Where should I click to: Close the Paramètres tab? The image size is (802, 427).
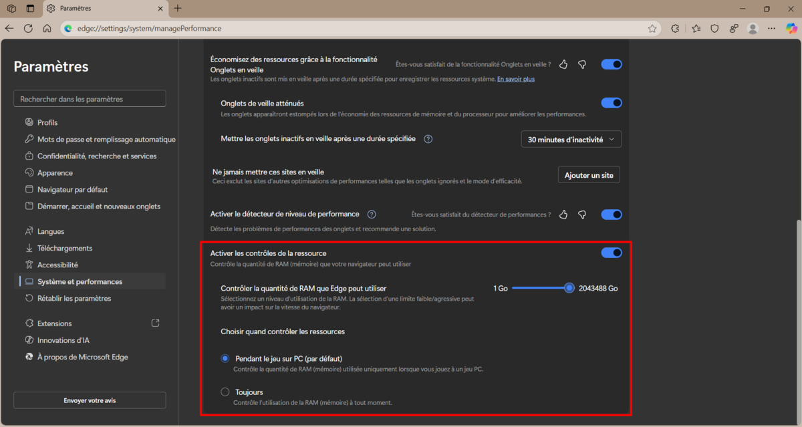coord(159,9)
